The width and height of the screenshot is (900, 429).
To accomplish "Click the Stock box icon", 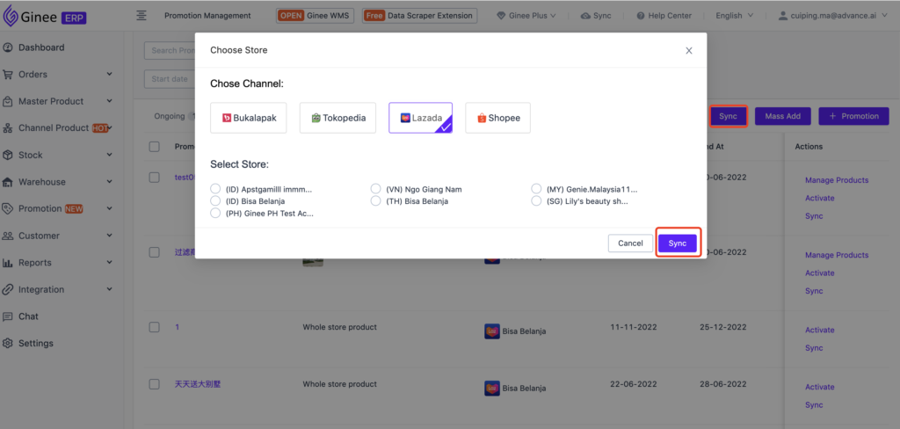I will point(8,155).
